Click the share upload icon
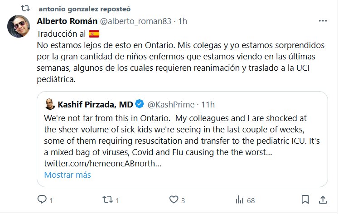This screenshot has height=214, width=338. coord(323,199)
